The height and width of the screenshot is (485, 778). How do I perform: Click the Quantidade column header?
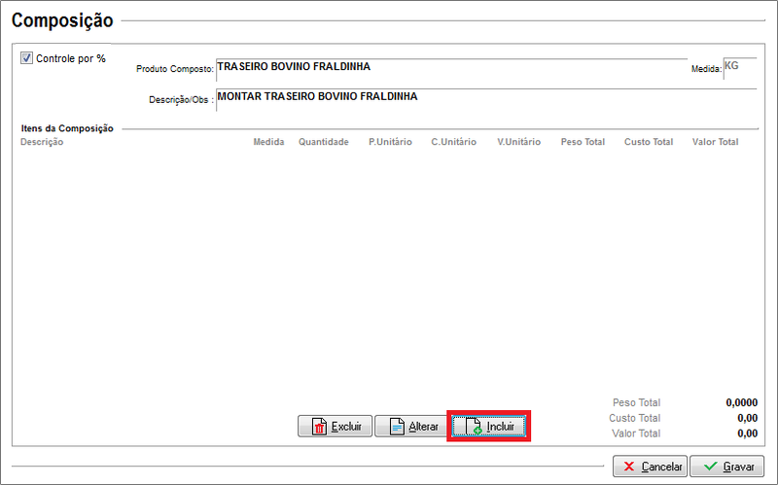tap(323, 142)
